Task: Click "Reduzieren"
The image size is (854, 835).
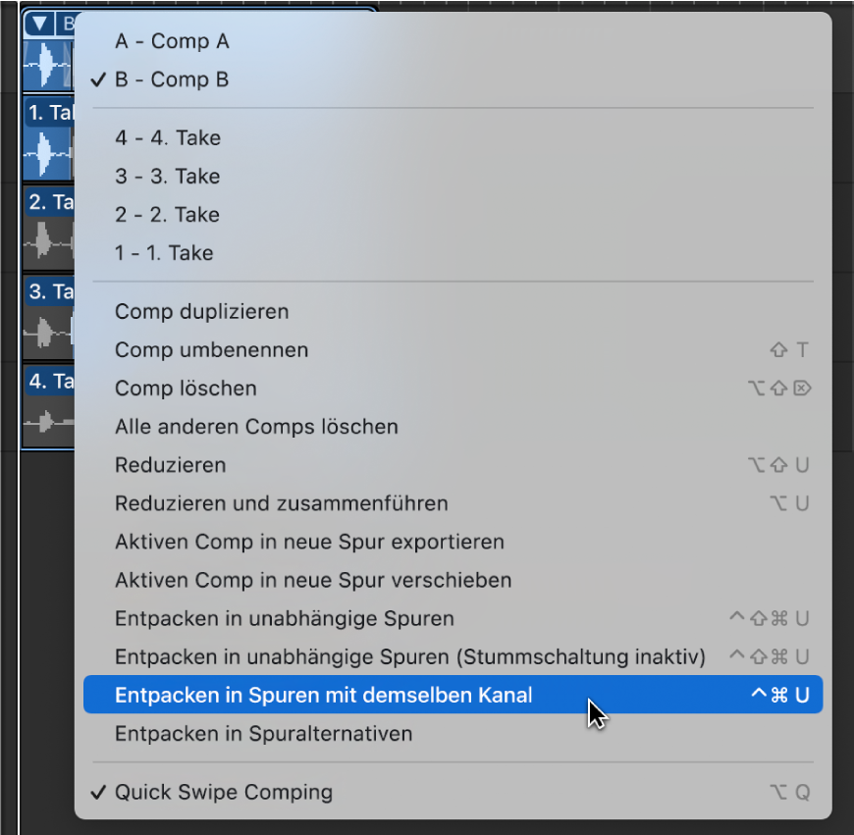Action: click(170, 464)
